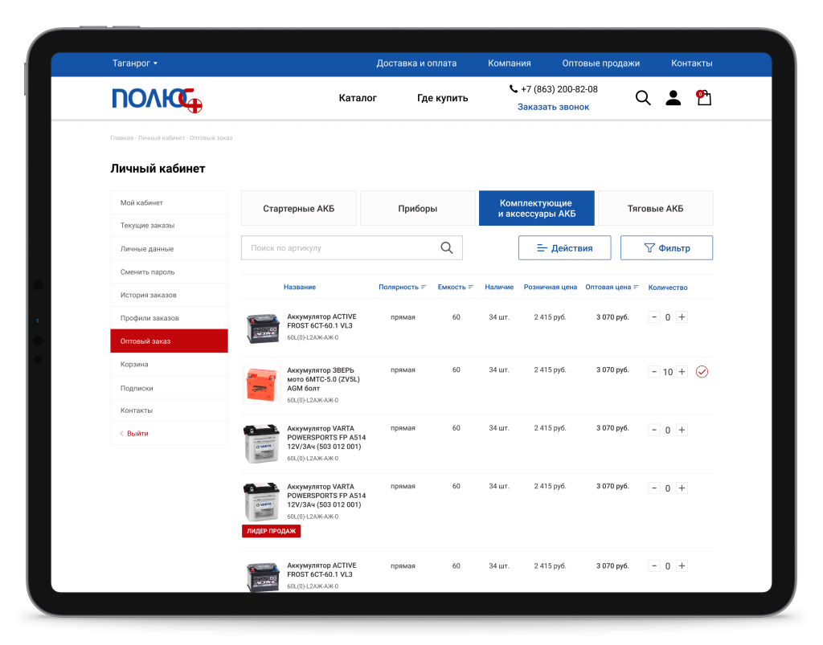Increase quantity for ЗВЕРЬ мото battery

682,372
